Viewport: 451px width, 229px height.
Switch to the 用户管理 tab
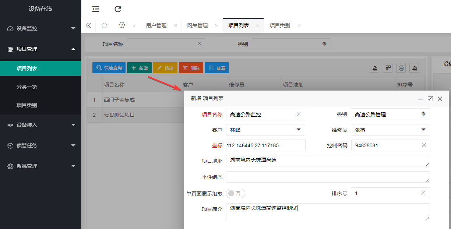pyautogui.click(x=156, y=25)
